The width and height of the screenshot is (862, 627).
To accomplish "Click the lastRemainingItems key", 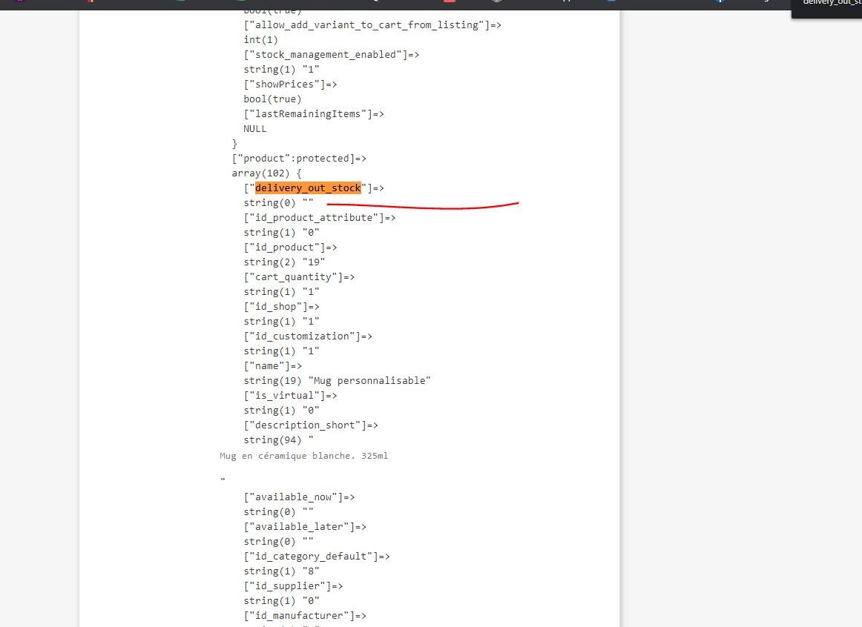I will (313, 113).
